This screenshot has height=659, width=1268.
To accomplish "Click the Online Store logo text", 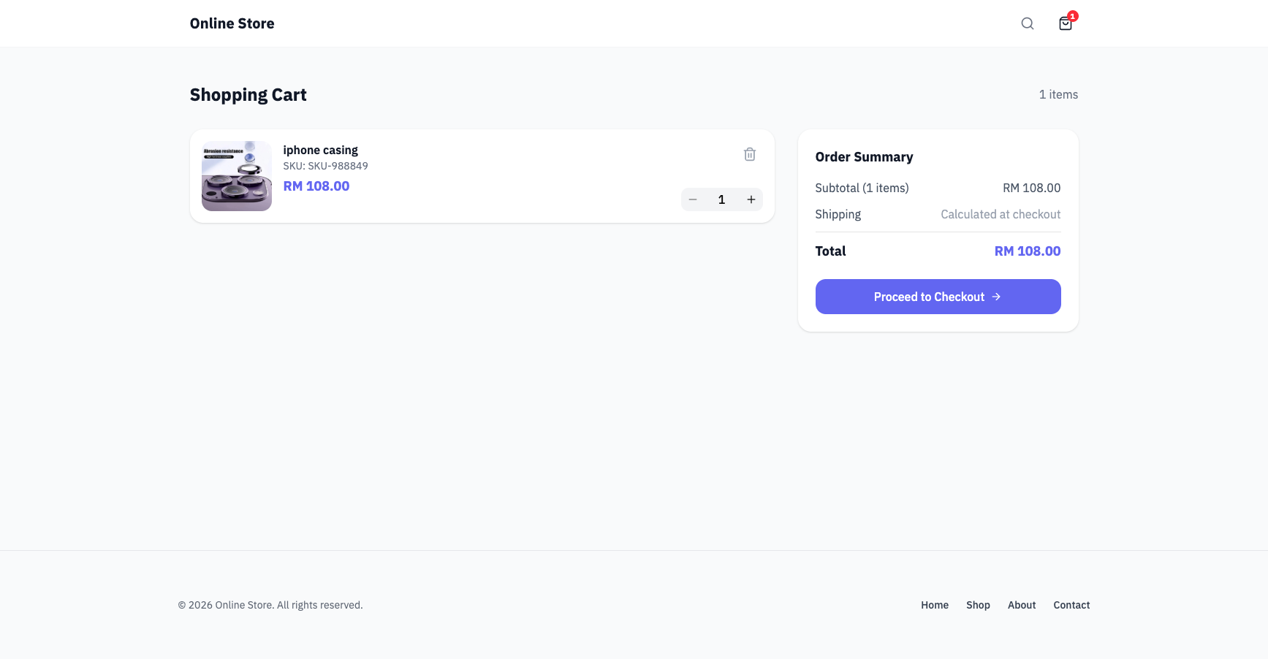I will click(232, 23).
